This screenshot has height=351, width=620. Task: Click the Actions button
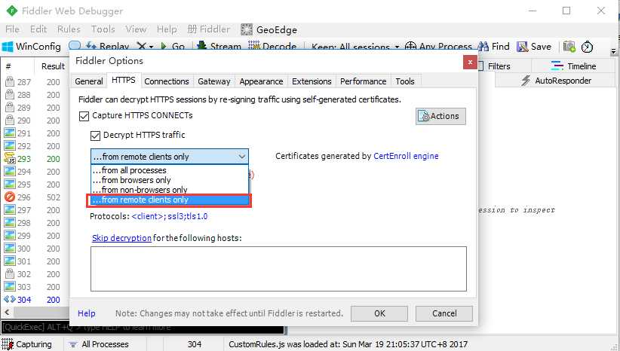pyautogui.click(x=440, y=116)
